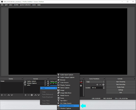
Task: Click the speaker icon for Audio Output Capture
Action: [58, 77]
